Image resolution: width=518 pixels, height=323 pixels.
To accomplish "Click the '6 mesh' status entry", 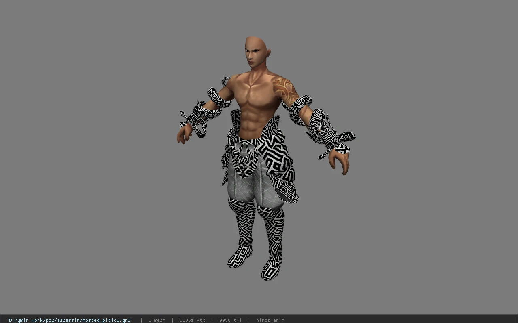I will [157, 320].
